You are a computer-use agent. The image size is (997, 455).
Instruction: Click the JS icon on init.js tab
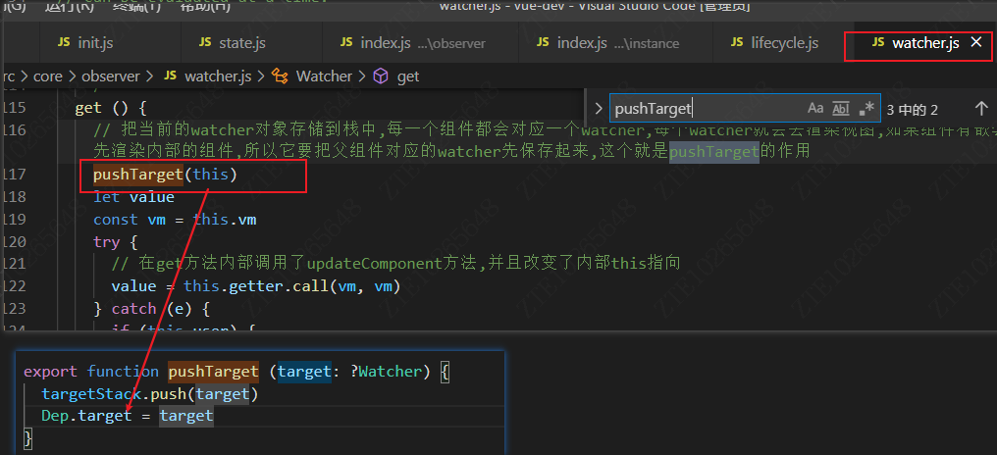click(x=64, y=42)
